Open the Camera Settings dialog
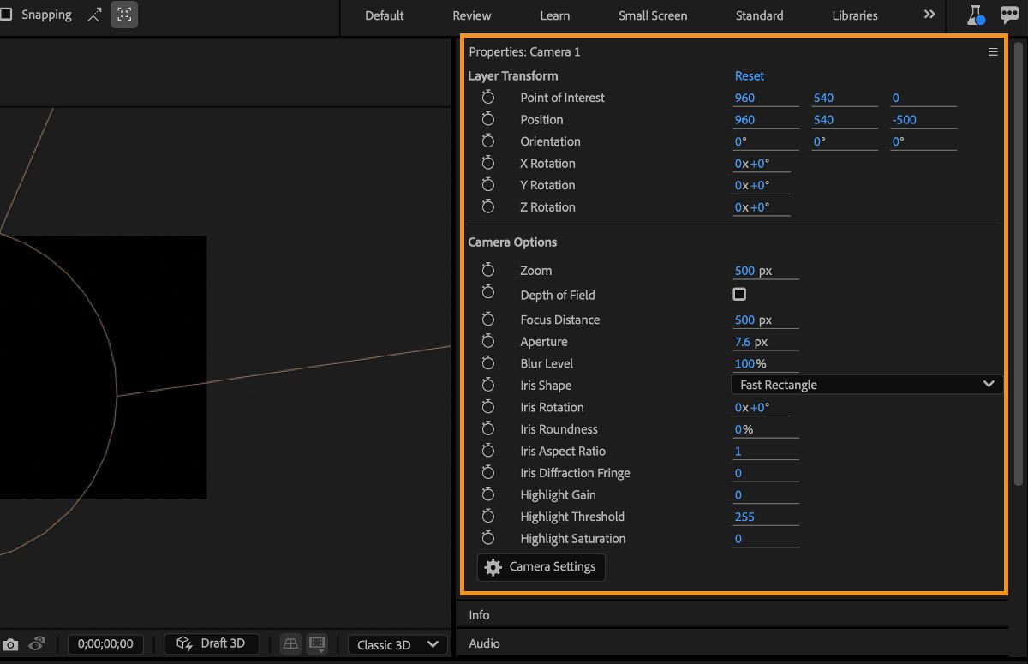The width and height of the screenshot is (1028, 664). tap(541, 567)
